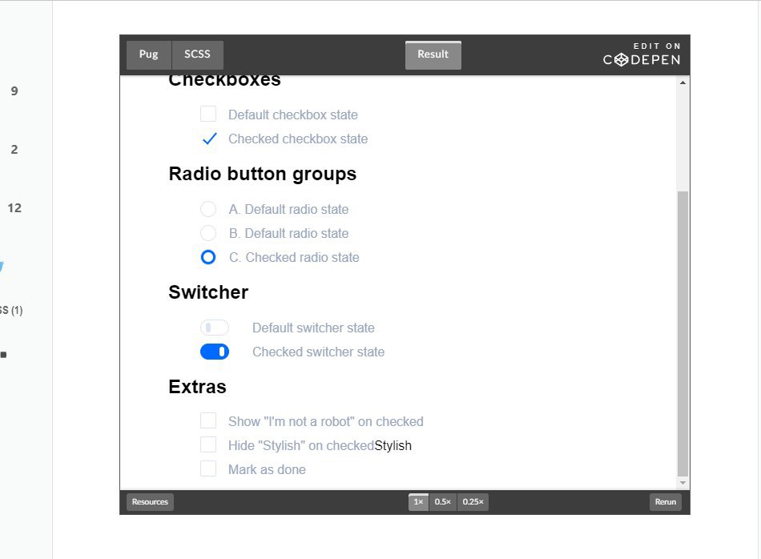The image size is (761, 559).
Task: Click radio C. Checked radio state
Action: 208,257
